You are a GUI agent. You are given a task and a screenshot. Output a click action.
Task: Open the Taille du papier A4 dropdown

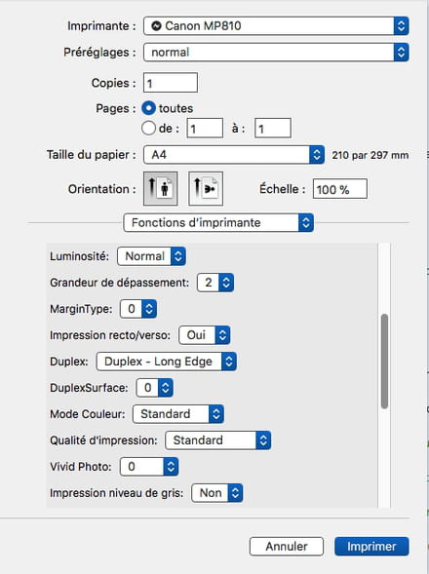point(234,155)
